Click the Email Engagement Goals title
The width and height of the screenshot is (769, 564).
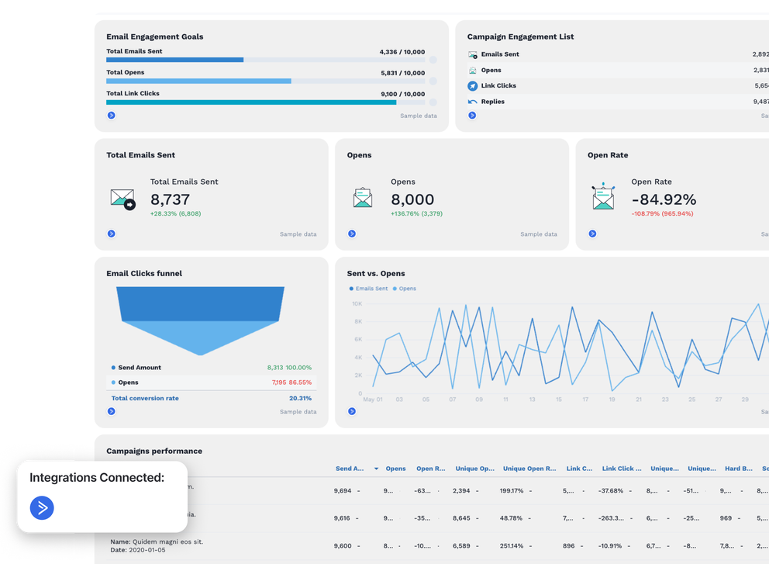point(154,36)
